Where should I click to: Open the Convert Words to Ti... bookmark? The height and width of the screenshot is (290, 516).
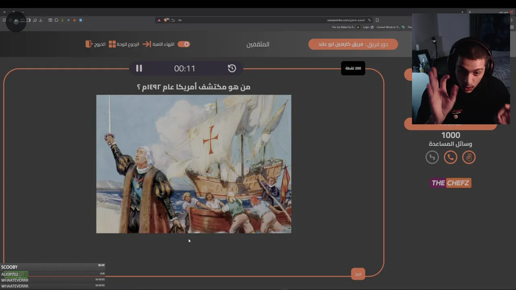pyautogui.click(x=390, y=27)
